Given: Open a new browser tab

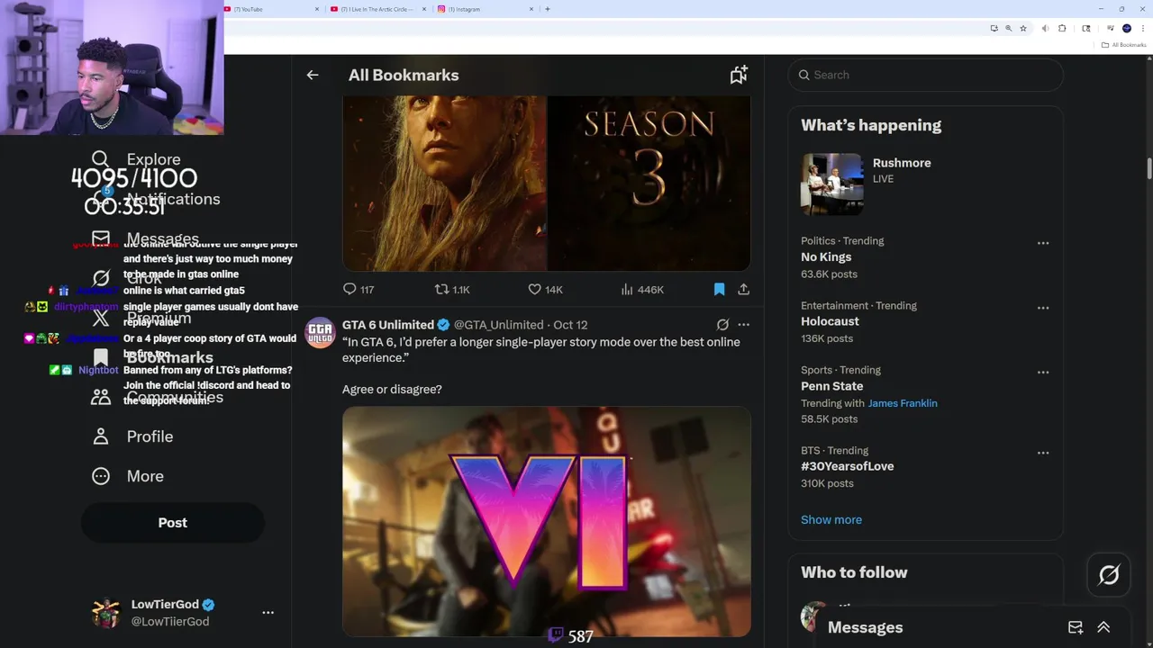Looking at the screenshot, I should (x=548, y=9).
